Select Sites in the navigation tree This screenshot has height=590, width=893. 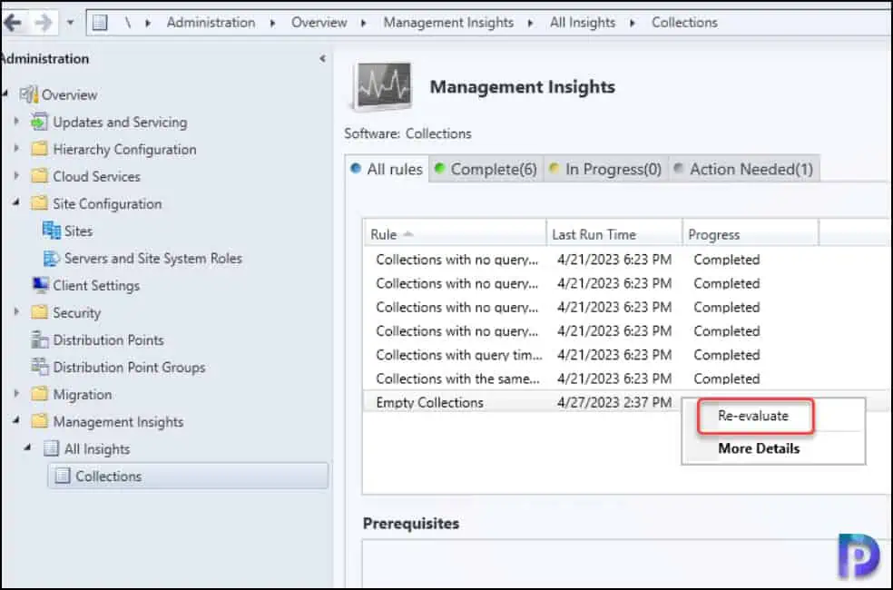79,231
